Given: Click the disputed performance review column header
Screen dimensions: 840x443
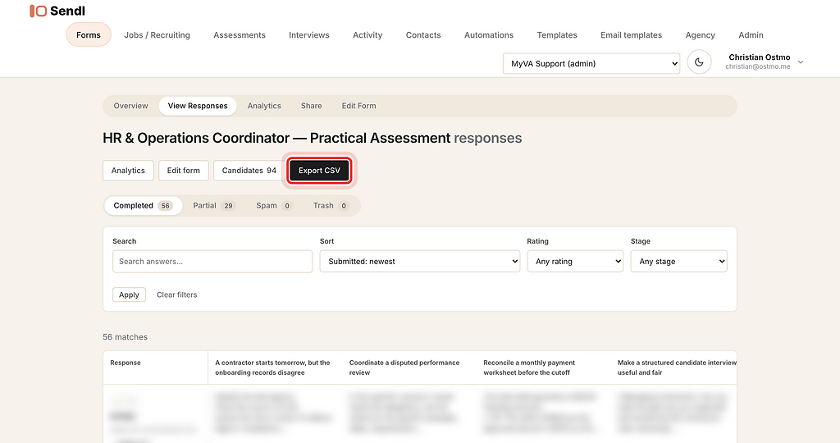Looking at the screenshot, I should pos(404,368).
